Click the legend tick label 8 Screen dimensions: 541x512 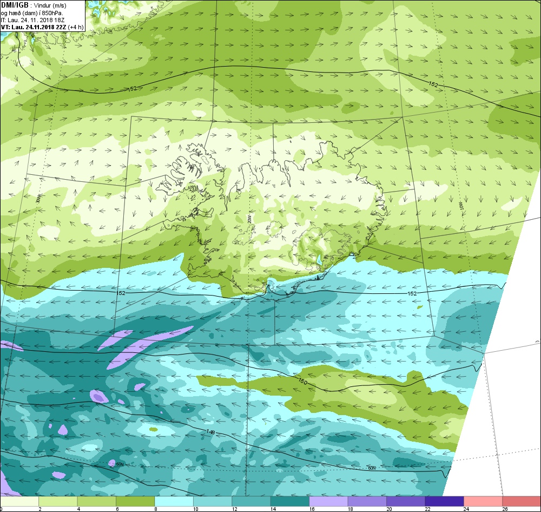(x=156, y=509)
